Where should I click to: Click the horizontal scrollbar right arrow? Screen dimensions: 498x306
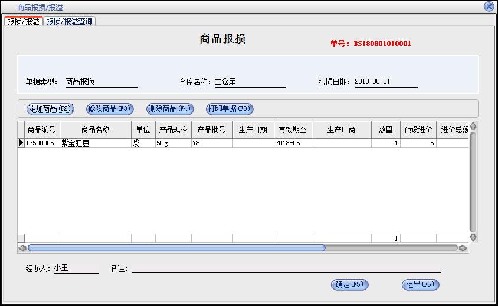tap(463, 248)
